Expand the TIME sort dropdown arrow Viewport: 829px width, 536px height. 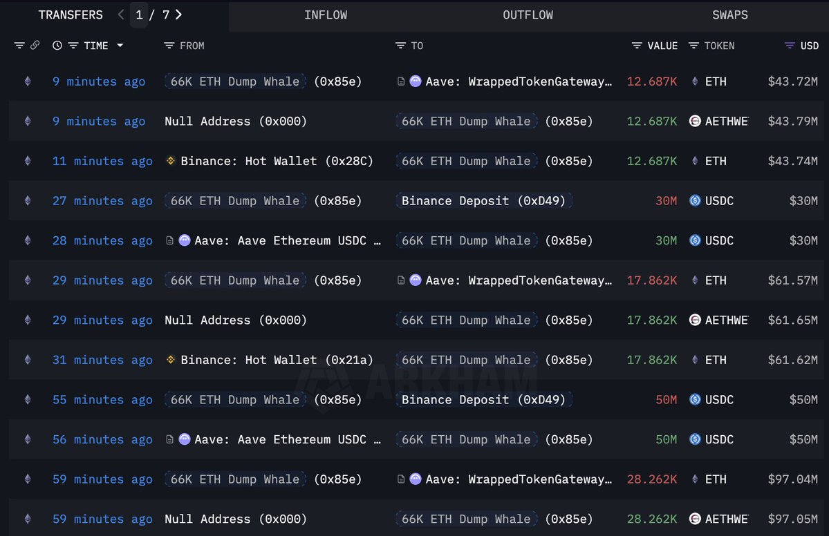point(120,46)
